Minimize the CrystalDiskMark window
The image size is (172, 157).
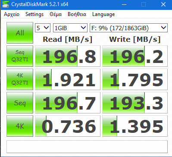pos(124,4)
